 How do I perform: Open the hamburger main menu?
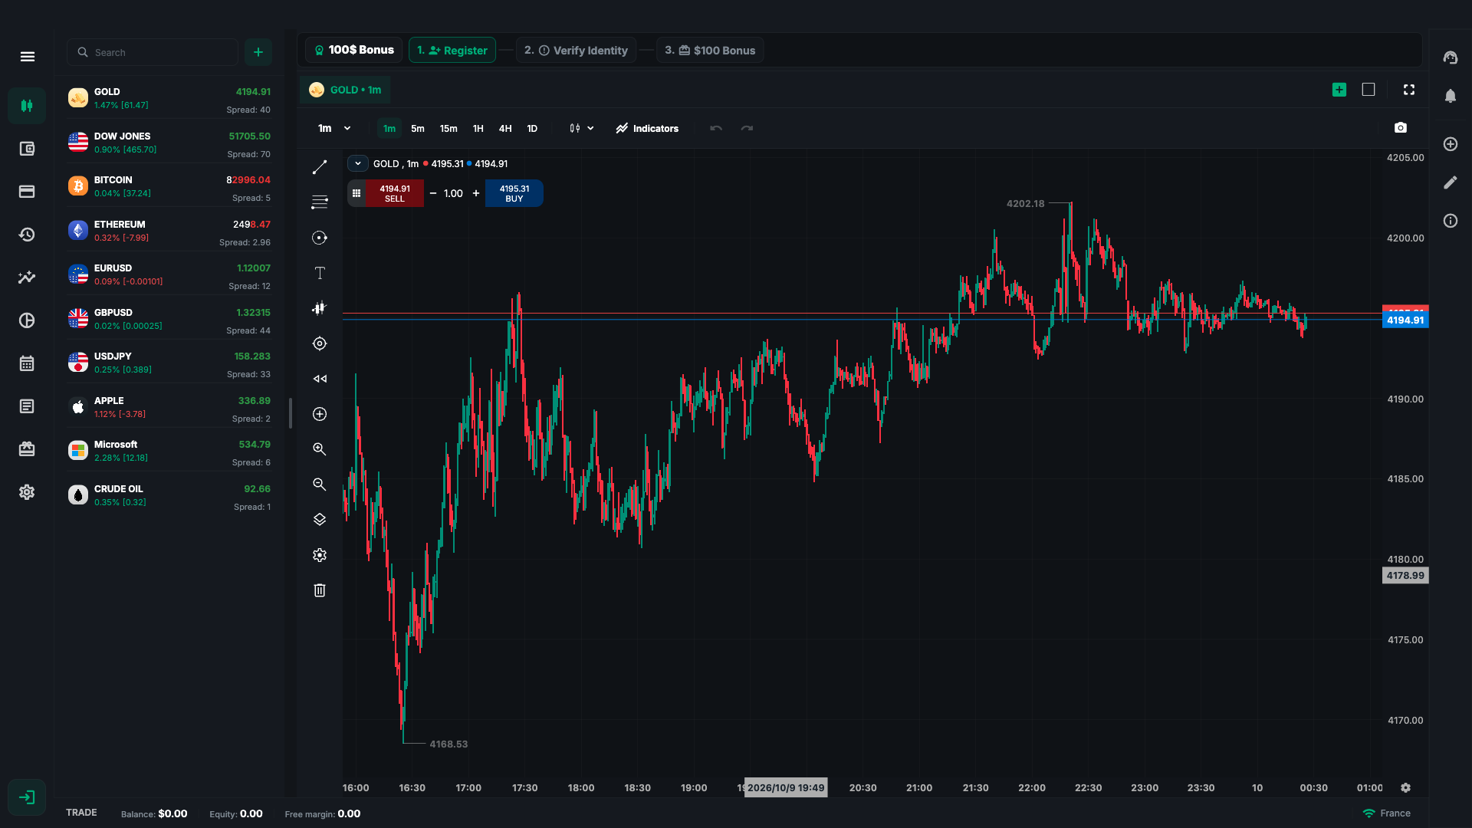(28, 57)
